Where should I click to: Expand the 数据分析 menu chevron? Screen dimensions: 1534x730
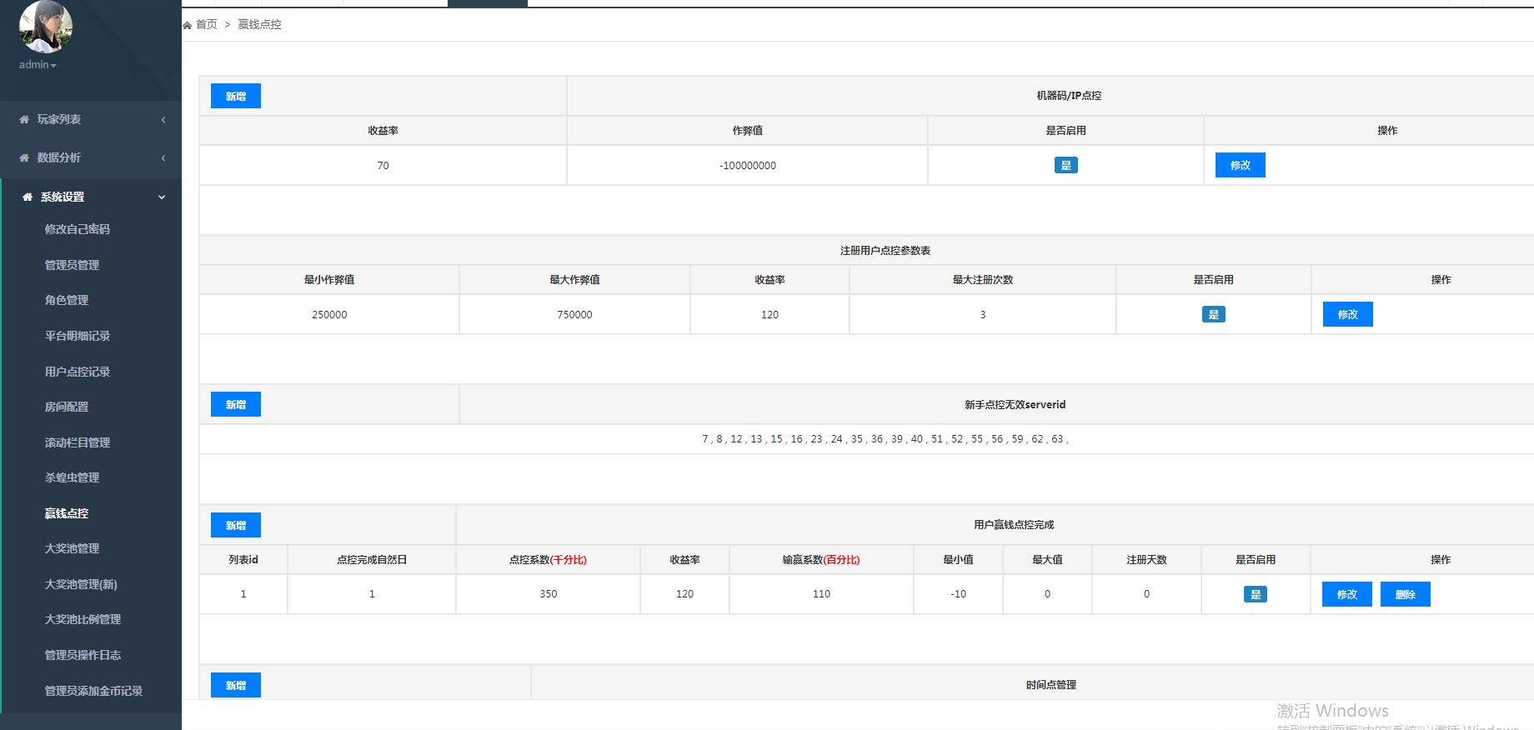[163, 157]
